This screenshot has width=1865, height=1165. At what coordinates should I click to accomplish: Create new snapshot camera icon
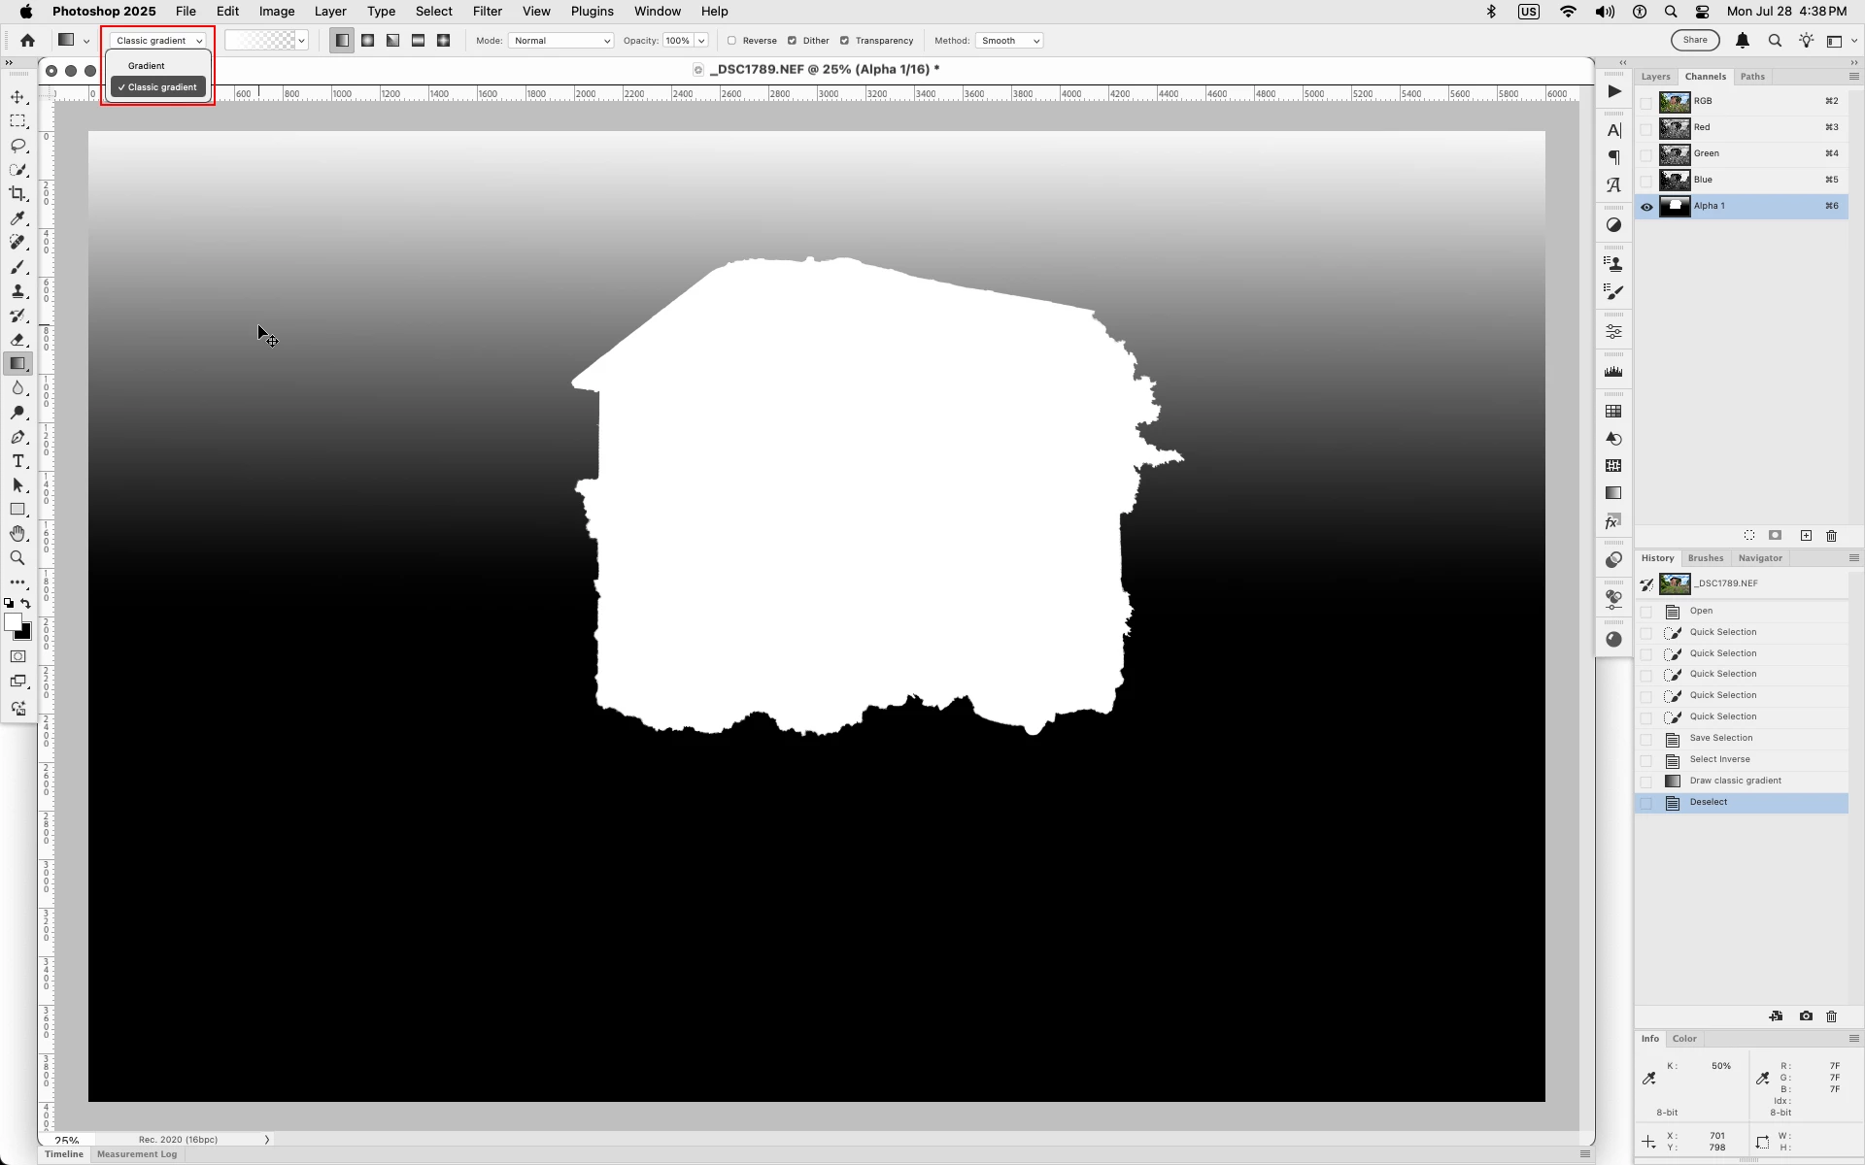pos(1806,1016)
